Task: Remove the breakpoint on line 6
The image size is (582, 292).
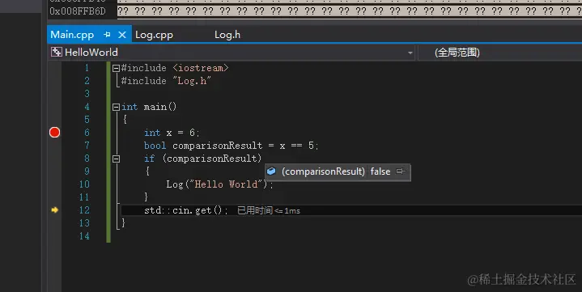Action: 54,132
